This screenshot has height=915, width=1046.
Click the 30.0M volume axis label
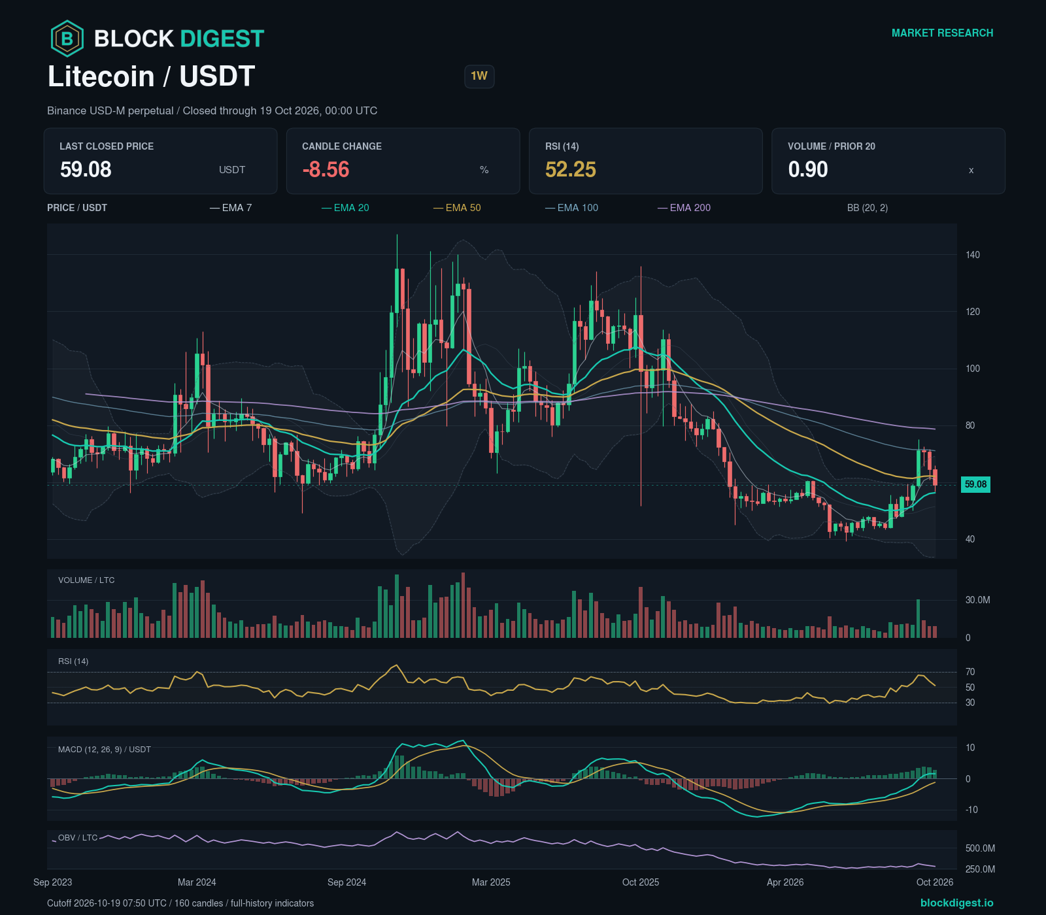pyautogui.click(x=978, y=600)
